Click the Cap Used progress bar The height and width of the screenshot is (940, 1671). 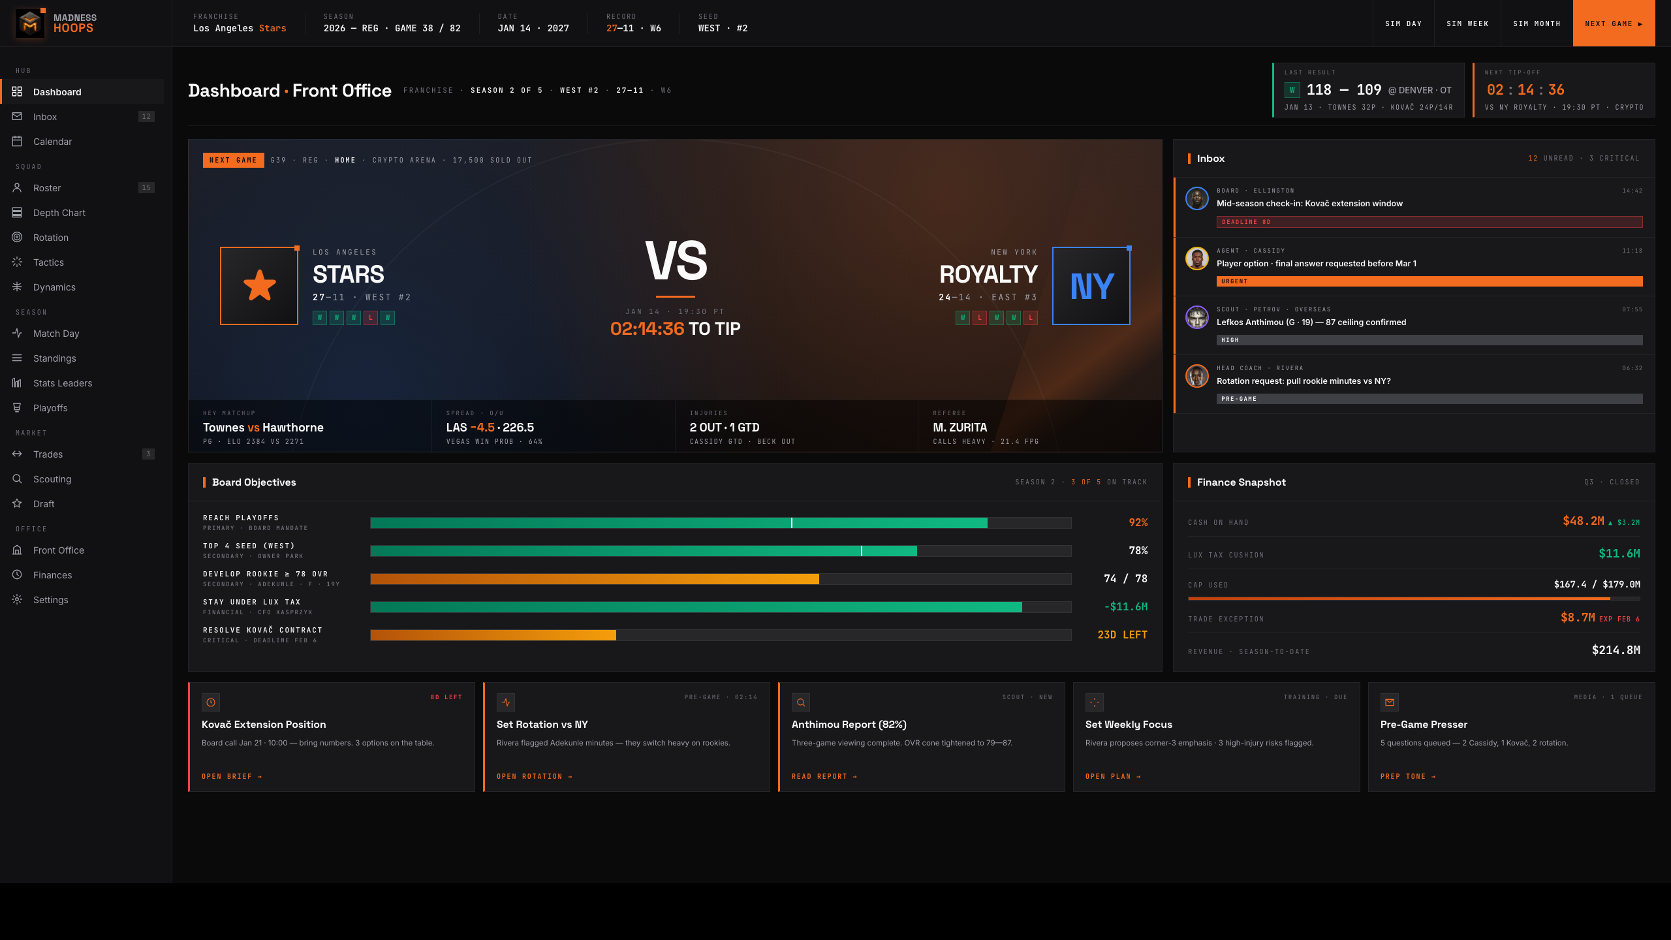click(1414, 598)
